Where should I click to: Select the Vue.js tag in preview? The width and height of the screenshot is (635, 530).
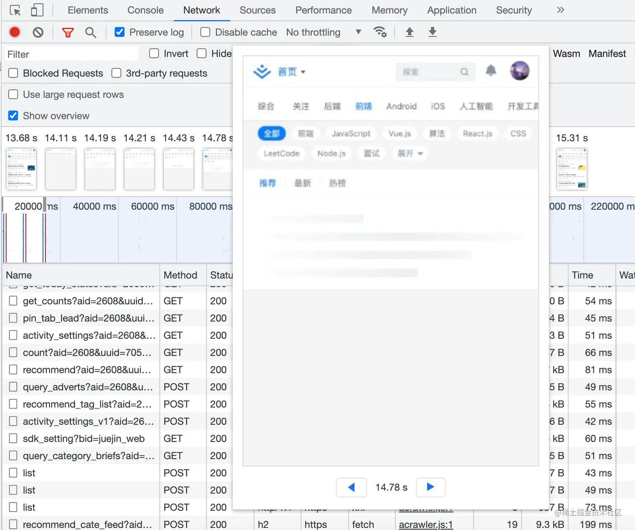399,134
